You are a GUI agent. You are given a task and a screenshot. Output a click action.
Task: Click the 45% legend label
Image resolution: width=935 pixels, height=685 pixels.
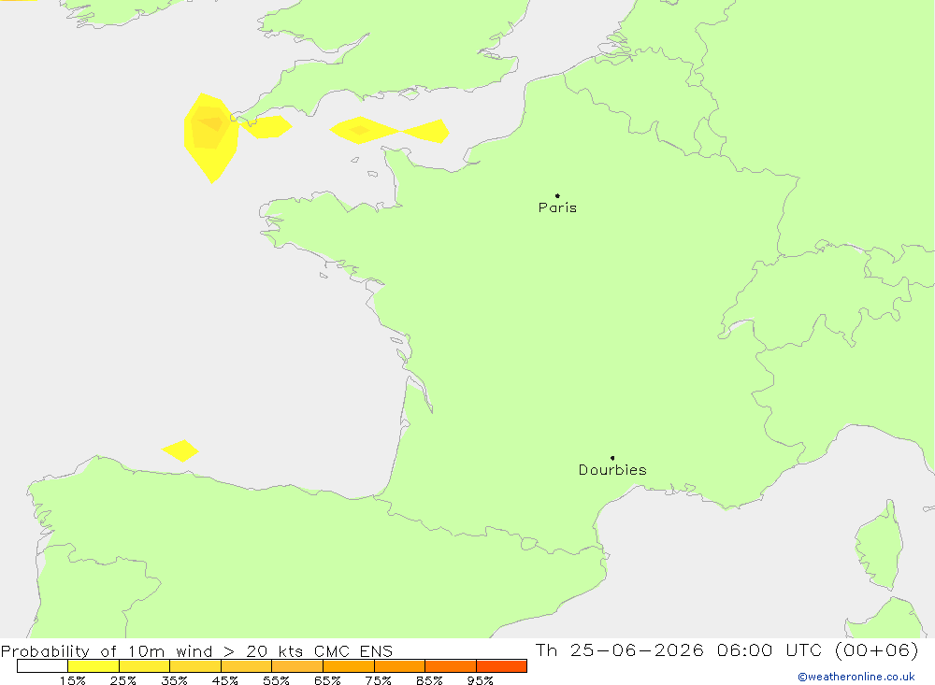(224, 680)
